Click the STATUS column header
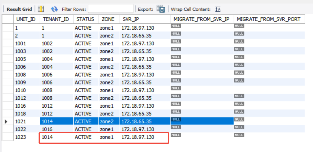 [x=85, y=19]
